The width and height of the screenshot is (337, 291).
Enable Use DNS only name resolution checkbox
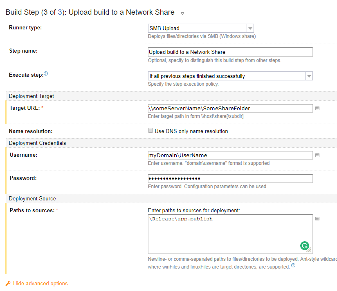pyautogui.click(x=151, y=131)
